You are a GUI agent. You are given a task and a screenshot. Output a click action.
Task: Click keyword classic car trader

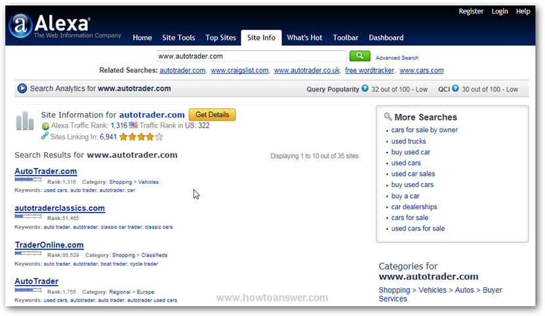tap(121, 227)
